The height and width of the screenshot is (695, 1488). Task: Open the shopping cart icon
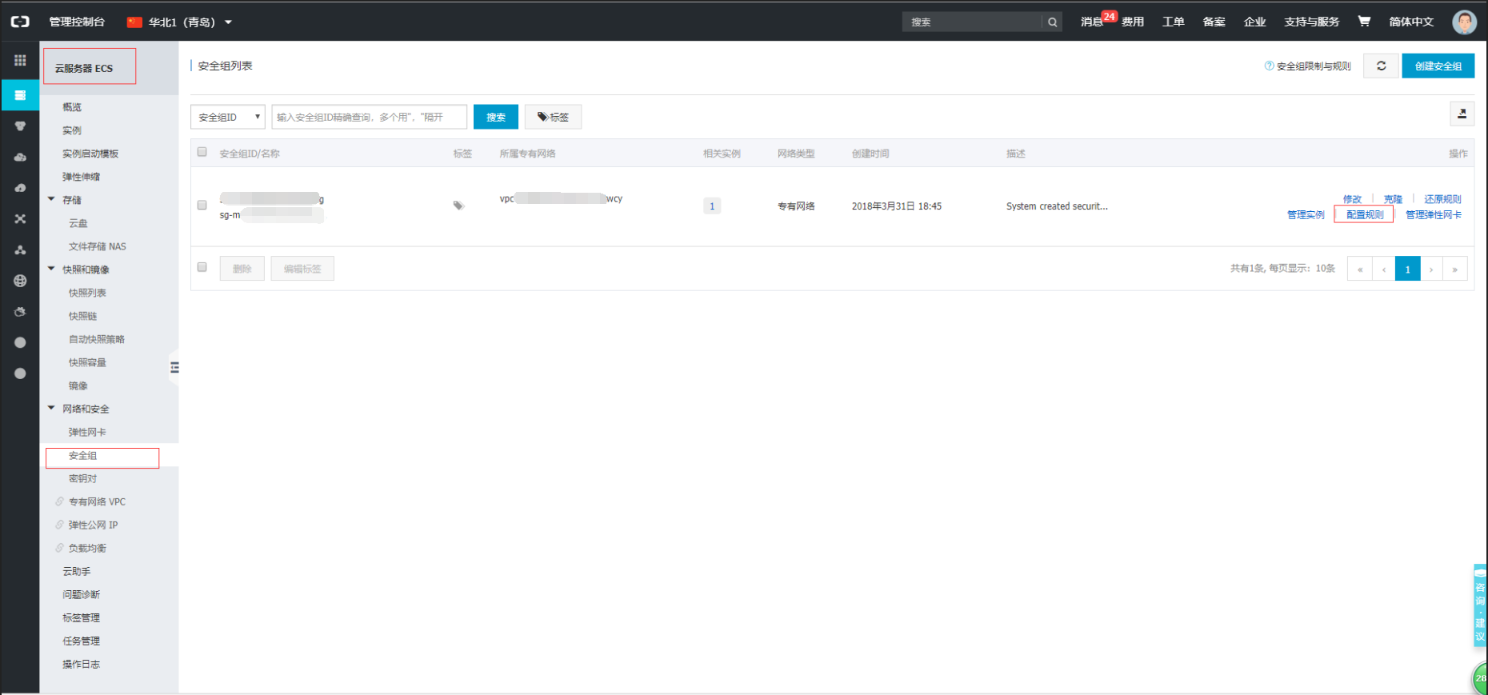pyautogui.click(x=1364, y=22)
